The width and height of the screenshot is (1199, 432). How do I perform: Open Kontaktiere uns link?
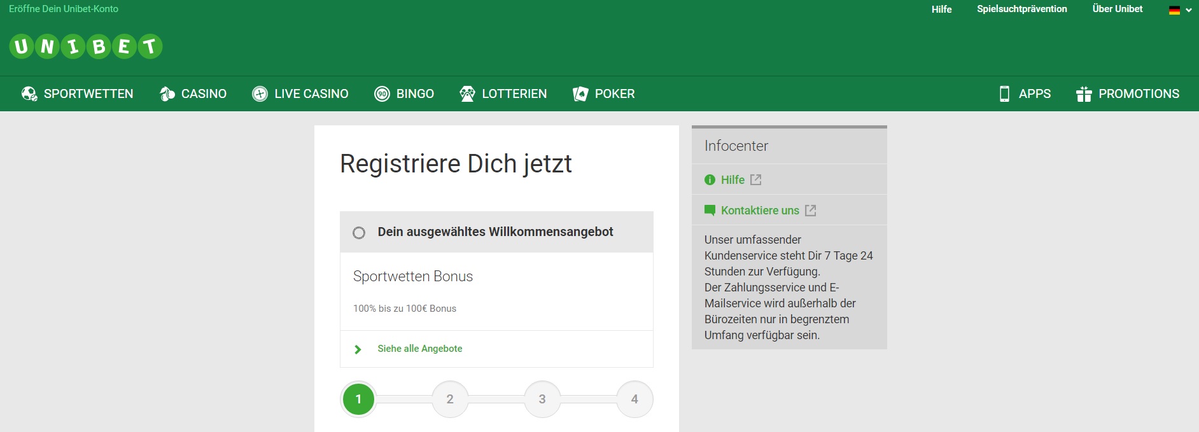click(759, 211)
